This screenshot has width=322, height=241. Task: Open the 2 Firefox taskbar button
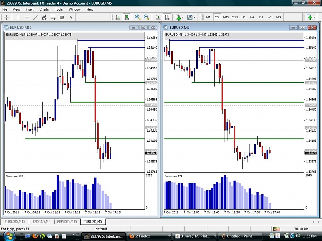click(149, 236)
